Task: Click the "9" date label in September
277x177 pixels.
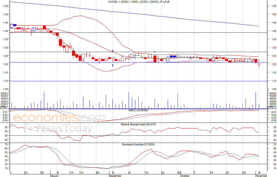Action: click(130, 173)
